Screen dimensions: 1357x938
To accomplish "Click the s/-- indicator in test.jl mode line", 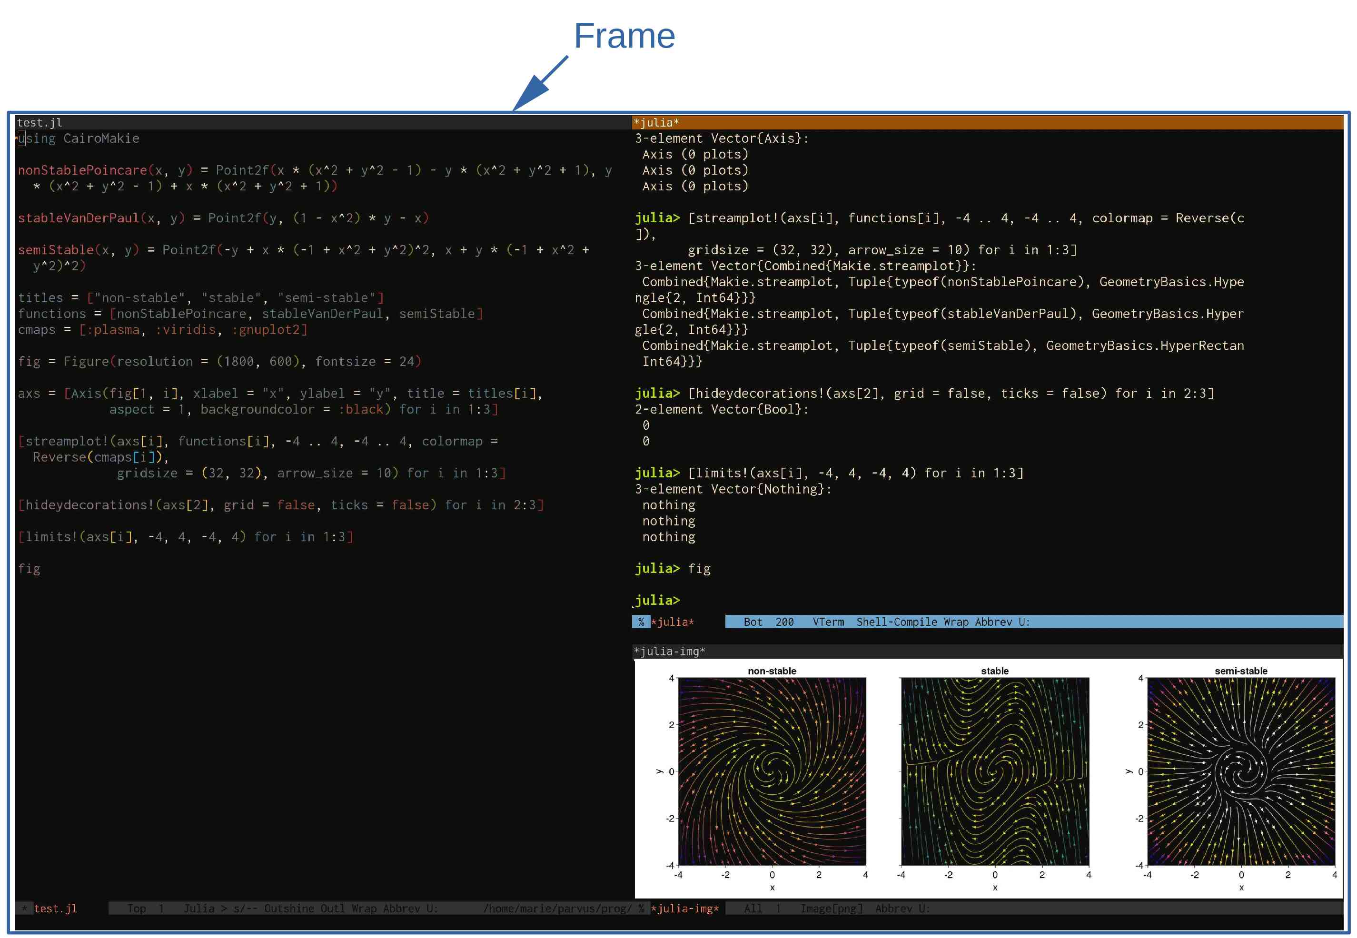I will (246, 908).
